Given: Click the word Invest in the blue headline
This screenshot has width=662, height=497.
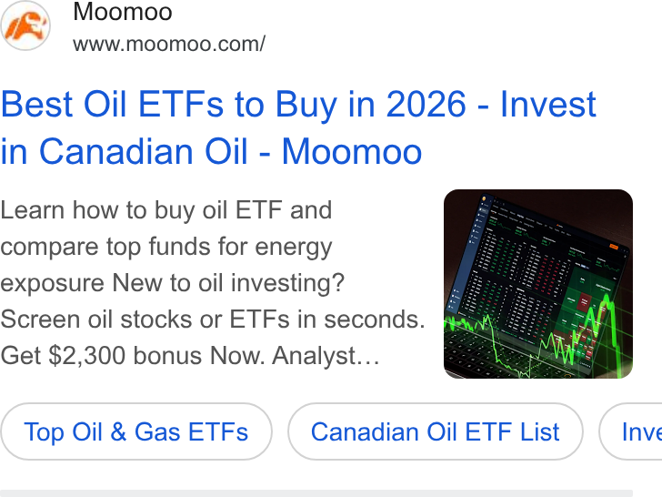Looking at the screenshot, I should (547, 104).
